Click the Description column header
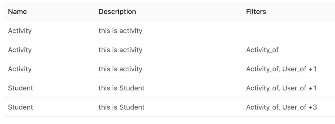This screenshot has height=124, width=335. click(117, 12)
